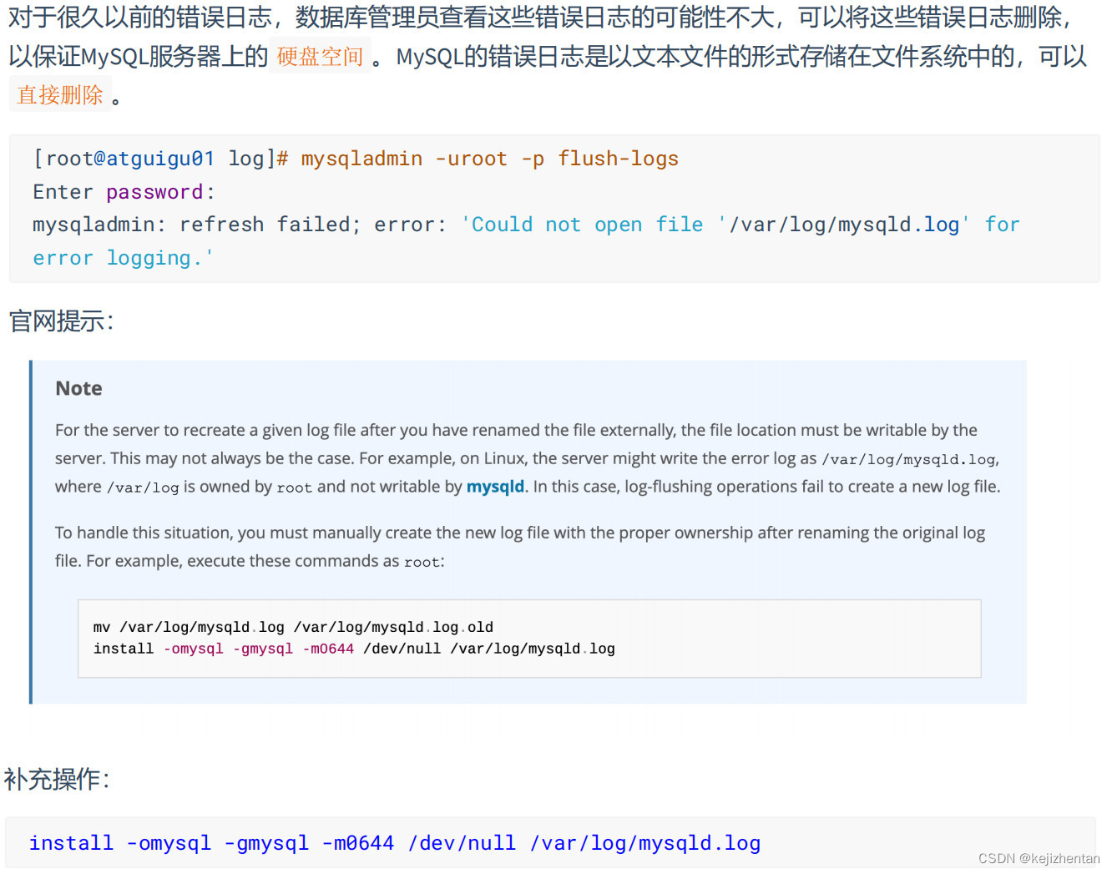This screenshot has height=874, width=1112.
Task: Click the 官网提示: heading
Action: pos(61,321)
